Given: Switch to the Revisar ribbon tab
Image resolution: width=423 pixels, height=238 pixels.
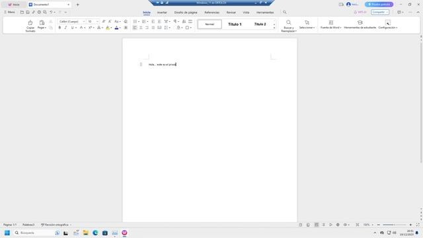Looking at the screenshot, I should click(x=231, y=13).
